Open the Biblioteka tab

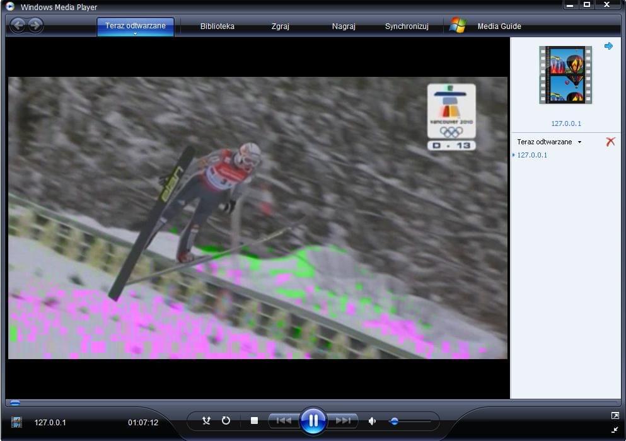[x=217, y=26]
